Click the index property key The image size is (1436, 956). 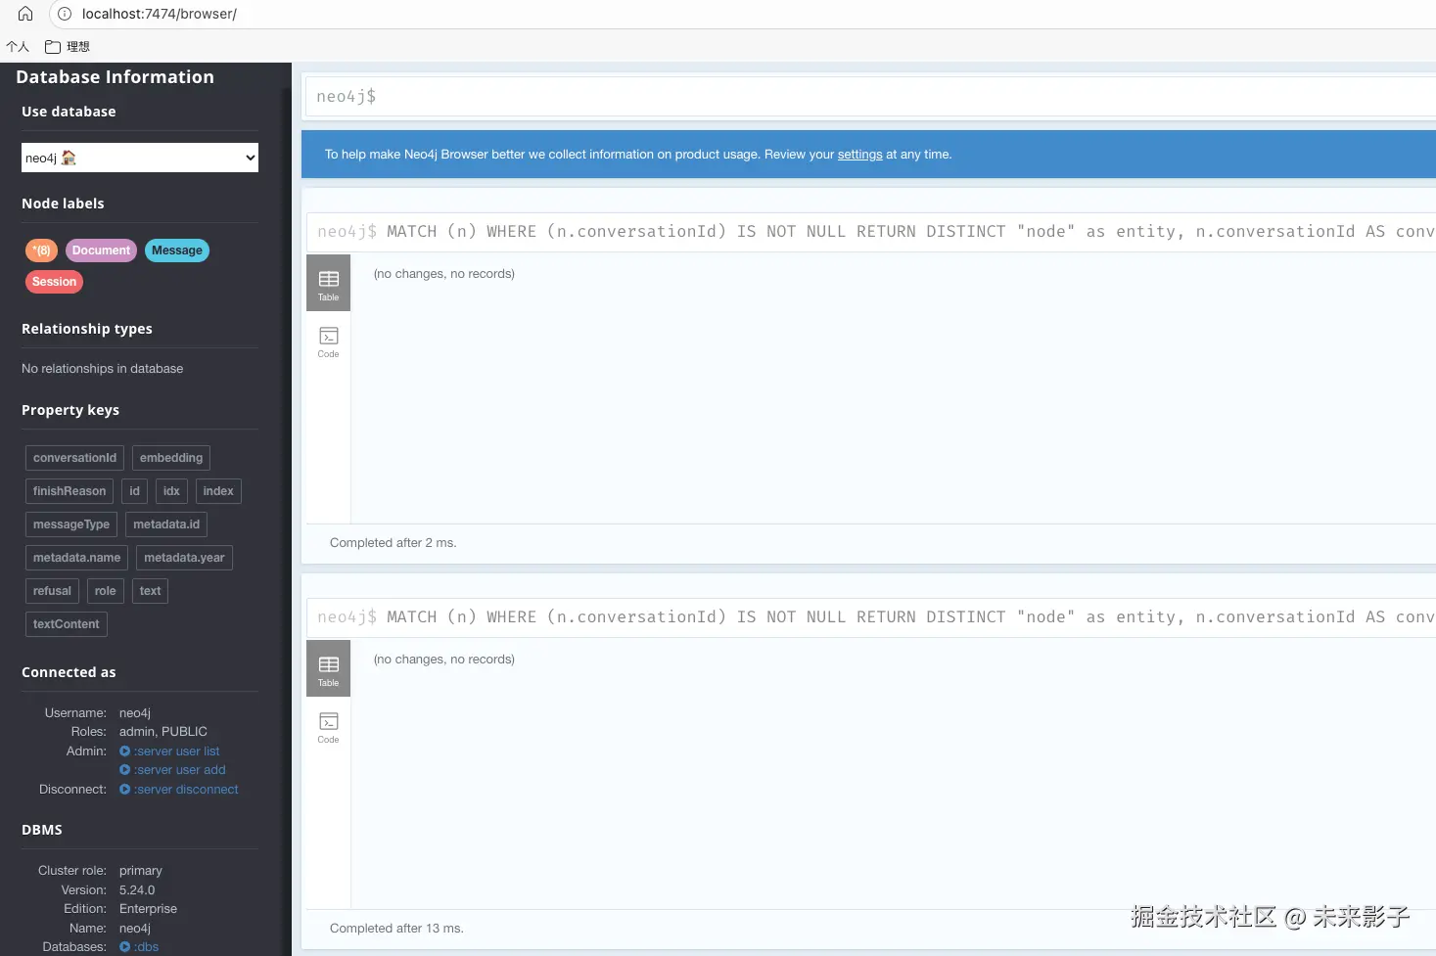click(218, 491)
